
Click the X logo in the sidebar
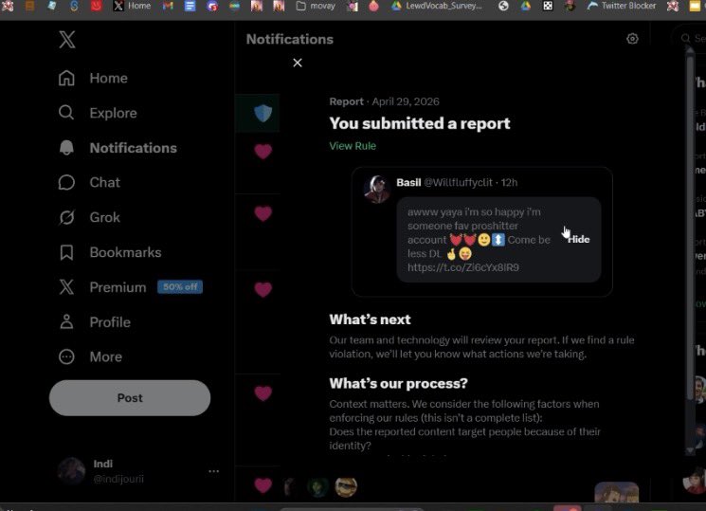pos(66,40)
